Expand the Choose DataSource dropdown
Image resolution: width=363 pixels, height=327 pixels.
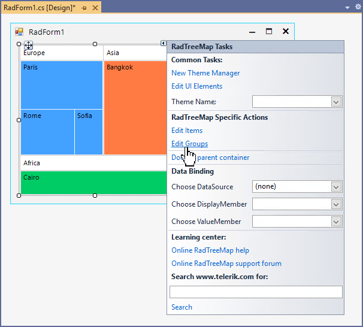tap(336, 187)
